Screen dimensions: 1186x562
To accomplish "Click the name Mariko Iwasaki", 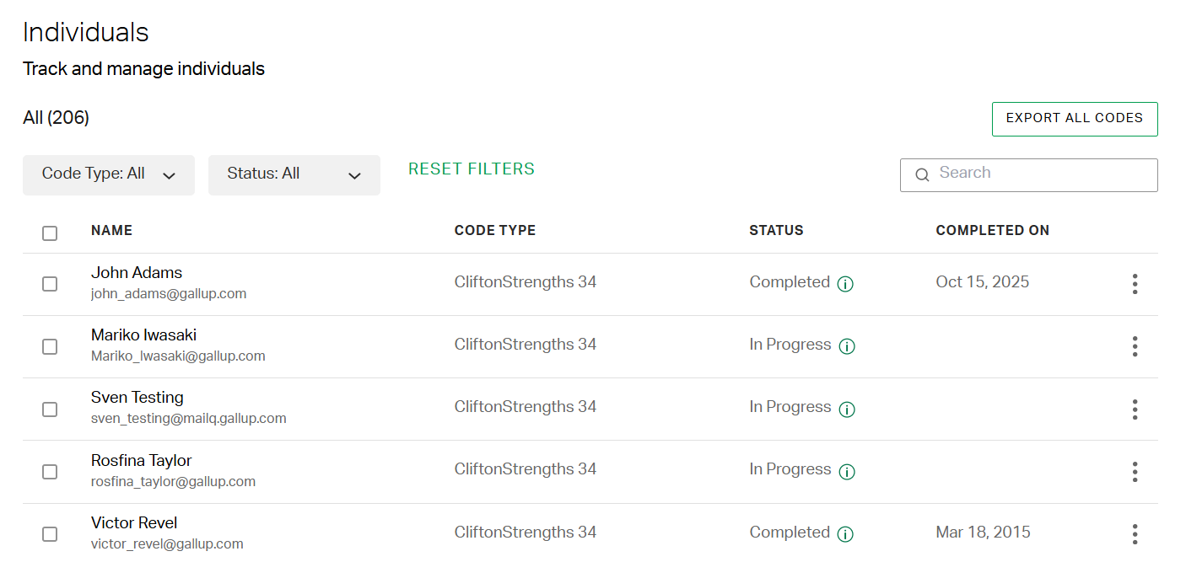I will 144,335.
